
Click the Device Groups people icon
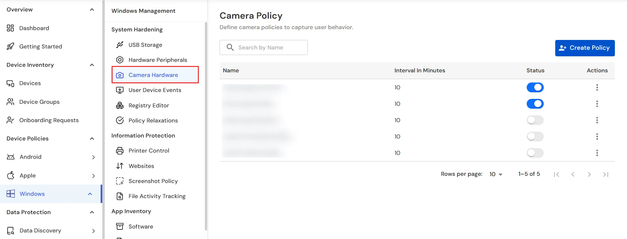[x=10, y=102]
